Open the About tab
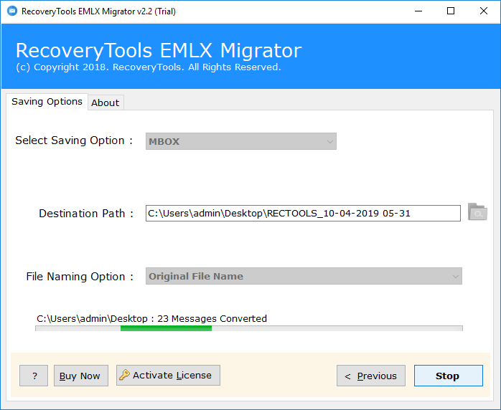This screenshot has width=501, height=410. click(x=106, y=102)
